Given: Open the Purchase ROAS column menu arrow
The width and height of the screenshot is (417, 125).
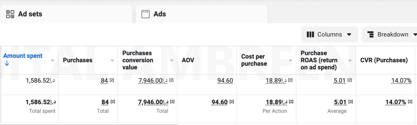Looking at the screenshot, I should pos(350,61).
